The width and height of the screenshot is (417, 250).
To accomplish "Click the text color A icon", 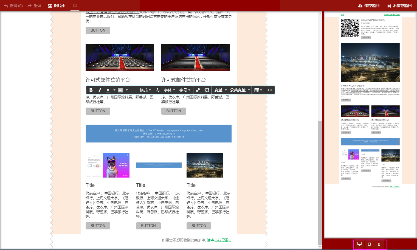I will click(x=108, y=90).
